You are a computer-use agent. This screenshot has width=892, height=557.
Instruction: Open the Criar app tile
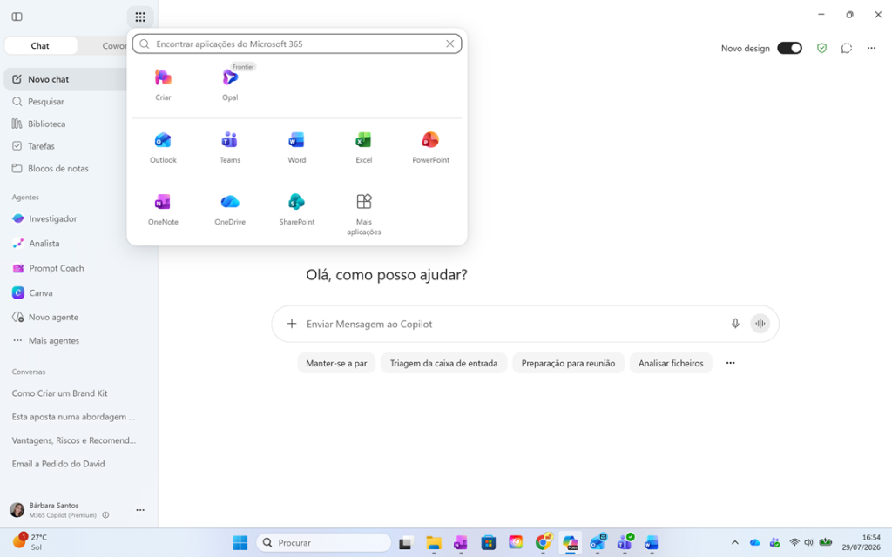click(x=163, y=84)
